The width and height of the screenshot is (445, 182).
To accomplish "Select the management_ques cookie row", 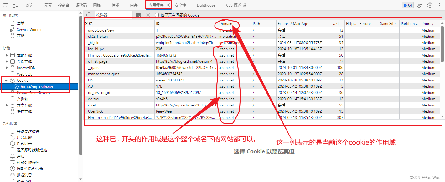I will (262, 74).
